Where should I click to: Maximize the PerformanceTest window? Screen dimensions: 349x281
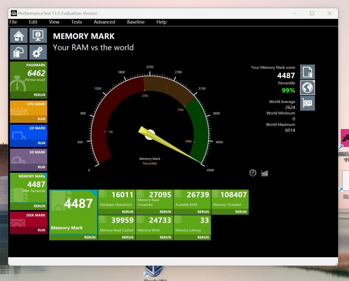[x=312, y=13]
